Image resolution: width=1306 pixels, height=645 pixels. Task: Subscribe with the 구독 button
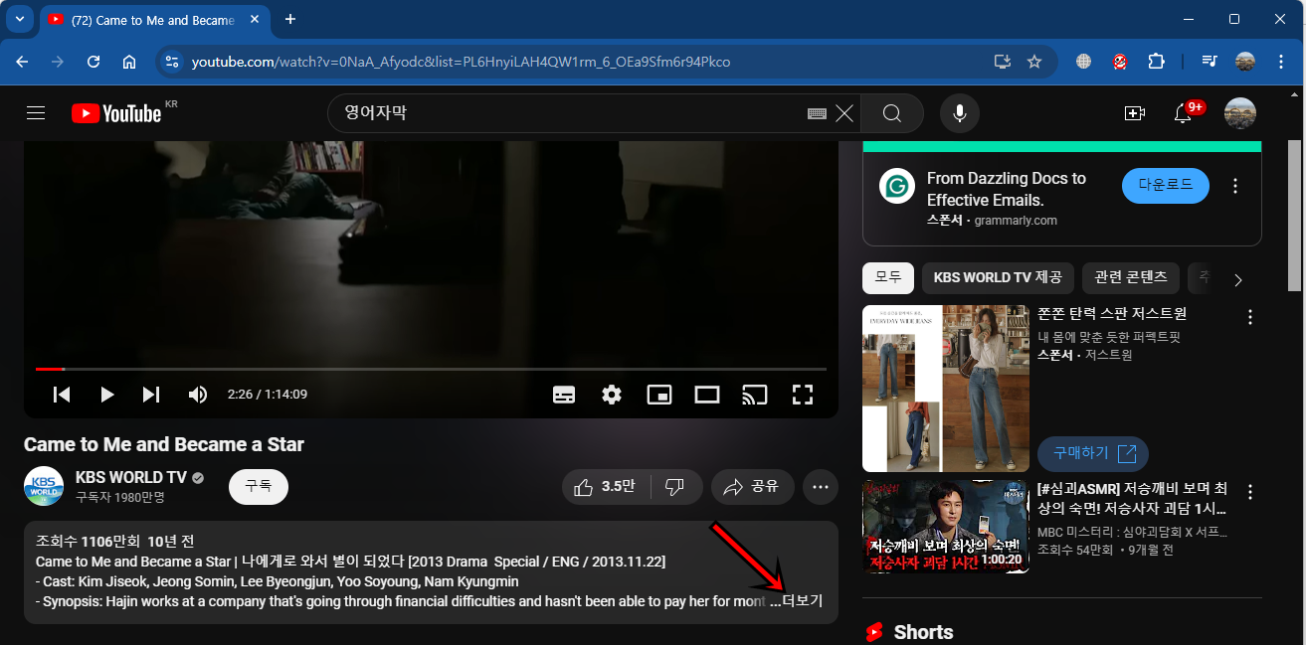point(259,487)
